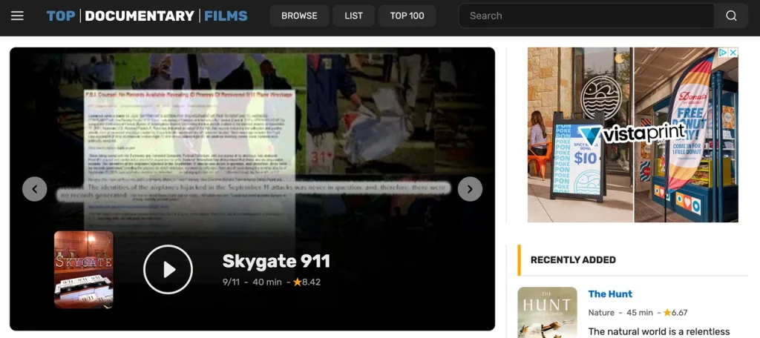Click the magnifying glass search icon
The image size is (760, 338).
tap(731, 16)
